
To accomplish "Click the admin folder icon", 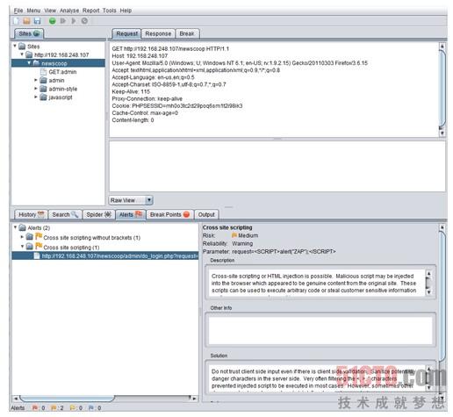I will click(43, 80).
